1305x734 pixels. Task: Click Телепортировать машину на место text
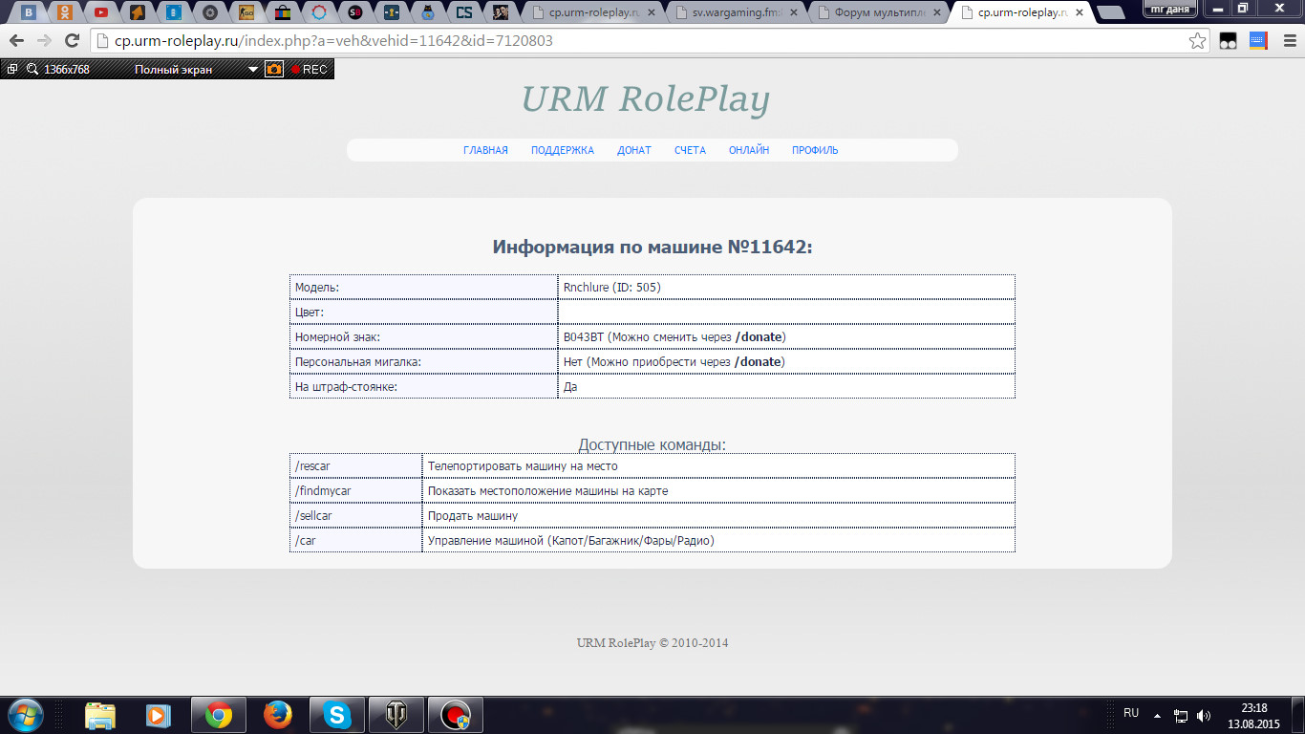click(x=523, y=465)
